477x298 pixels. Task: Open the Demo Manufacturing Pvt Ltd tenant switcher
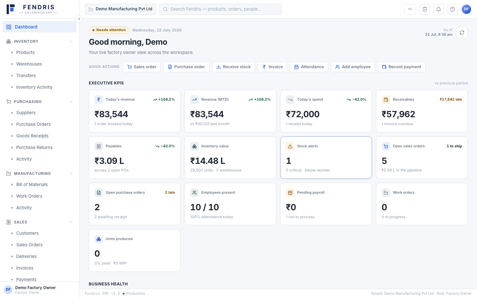(120, 9)
